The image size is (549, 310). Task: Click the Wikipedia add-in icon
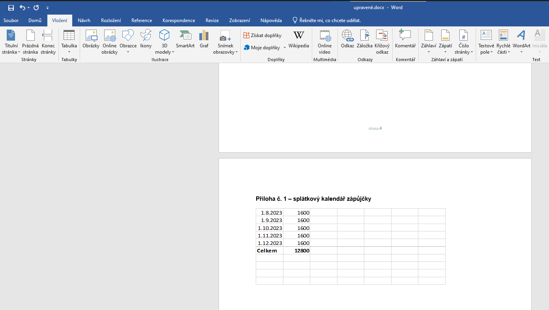coord(299,39)
